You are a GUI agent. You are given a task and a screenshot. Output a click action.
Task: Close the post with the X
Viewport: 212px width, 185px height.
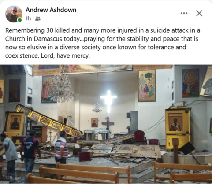pyautogui.click(x=199, y=13)
